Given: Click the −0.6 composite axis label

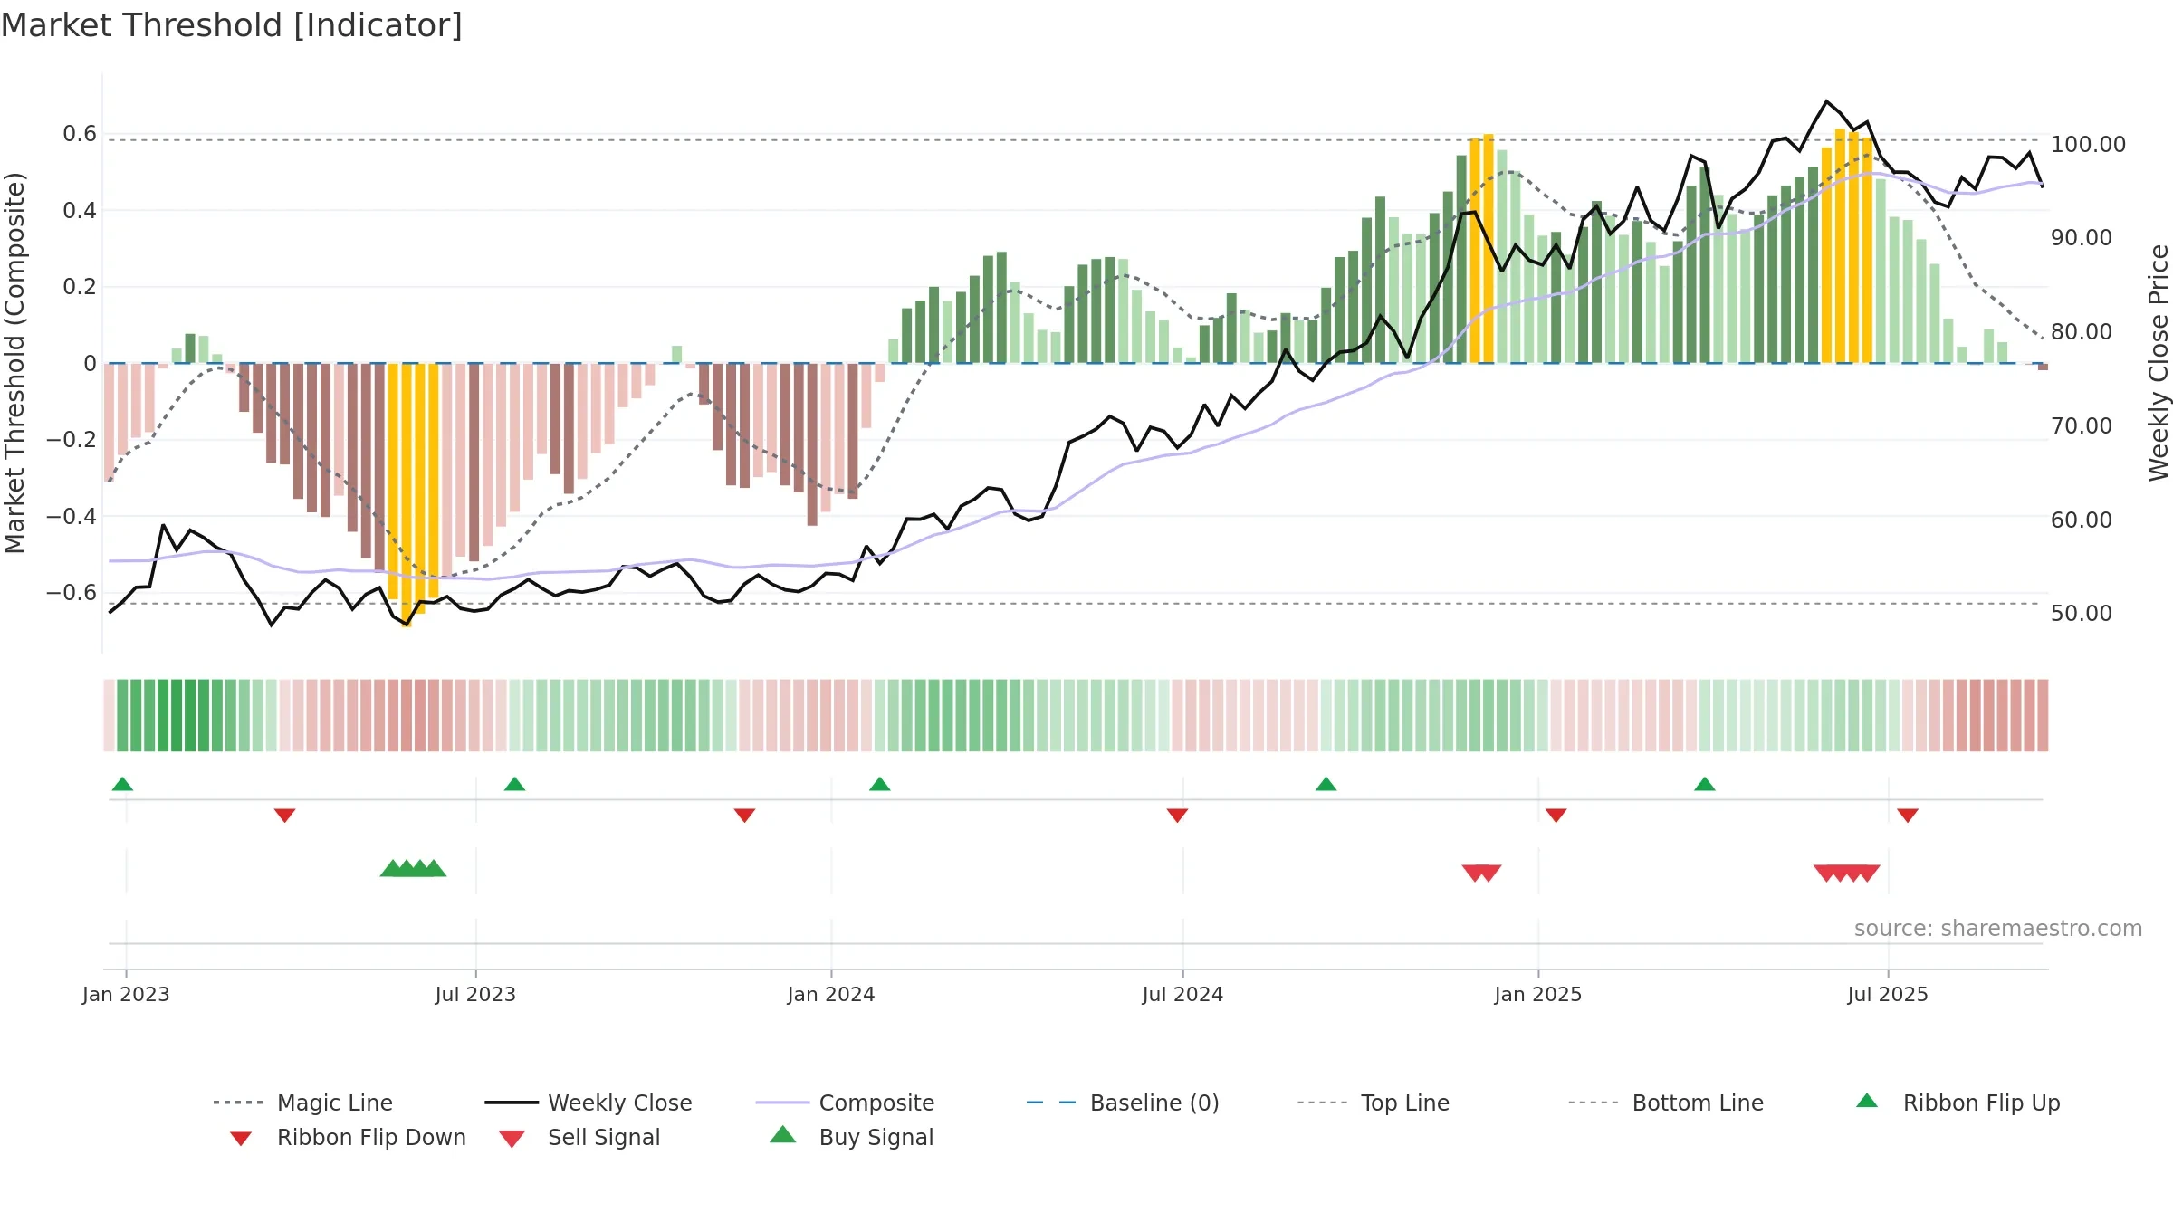Looking at the screenshot, I should 72,593.
